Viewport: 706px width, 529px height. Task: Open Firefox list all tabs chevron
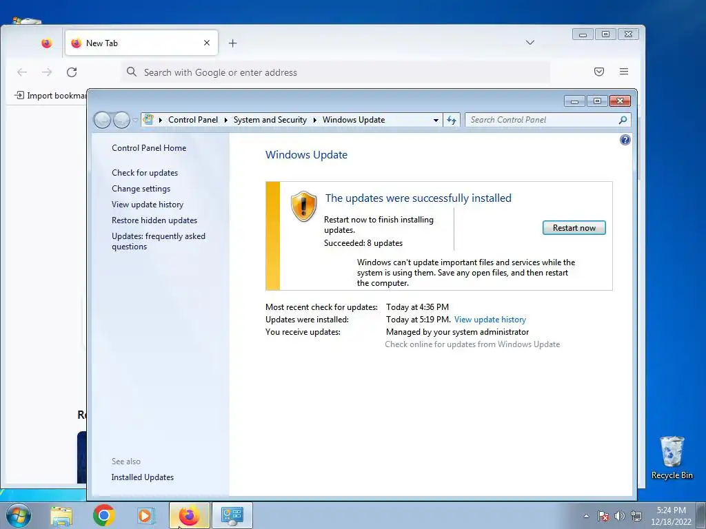530,43
